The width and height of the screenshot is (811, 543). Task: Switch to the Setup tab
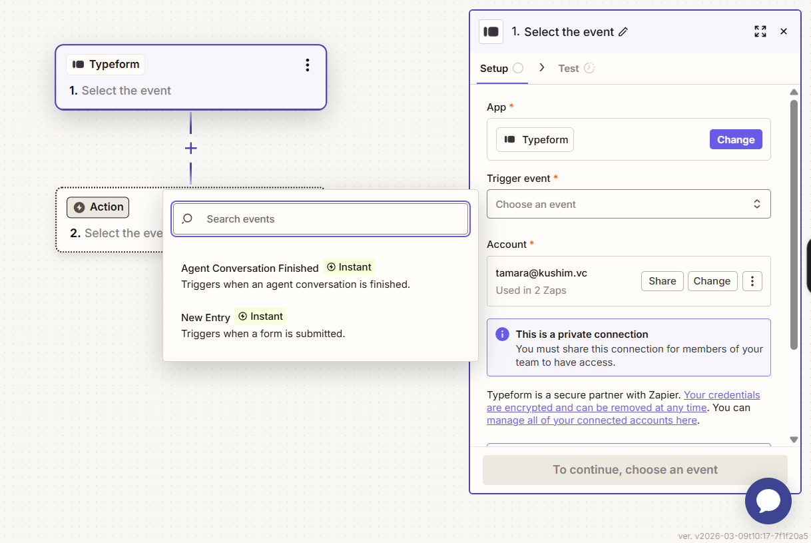494,69
